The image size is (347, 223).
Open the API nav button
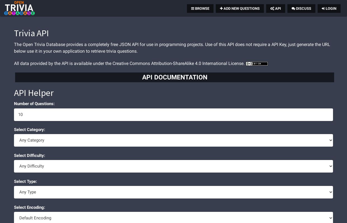(276, 8)
